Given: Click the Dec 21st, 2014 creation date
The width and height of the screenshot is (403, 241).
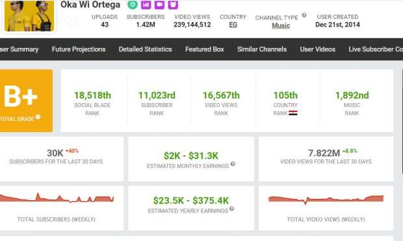Looking at the screenshot, I should click(x=337, y=25).
